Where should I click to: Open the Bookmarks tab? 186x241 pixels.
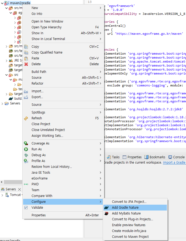tap(155, 157)
